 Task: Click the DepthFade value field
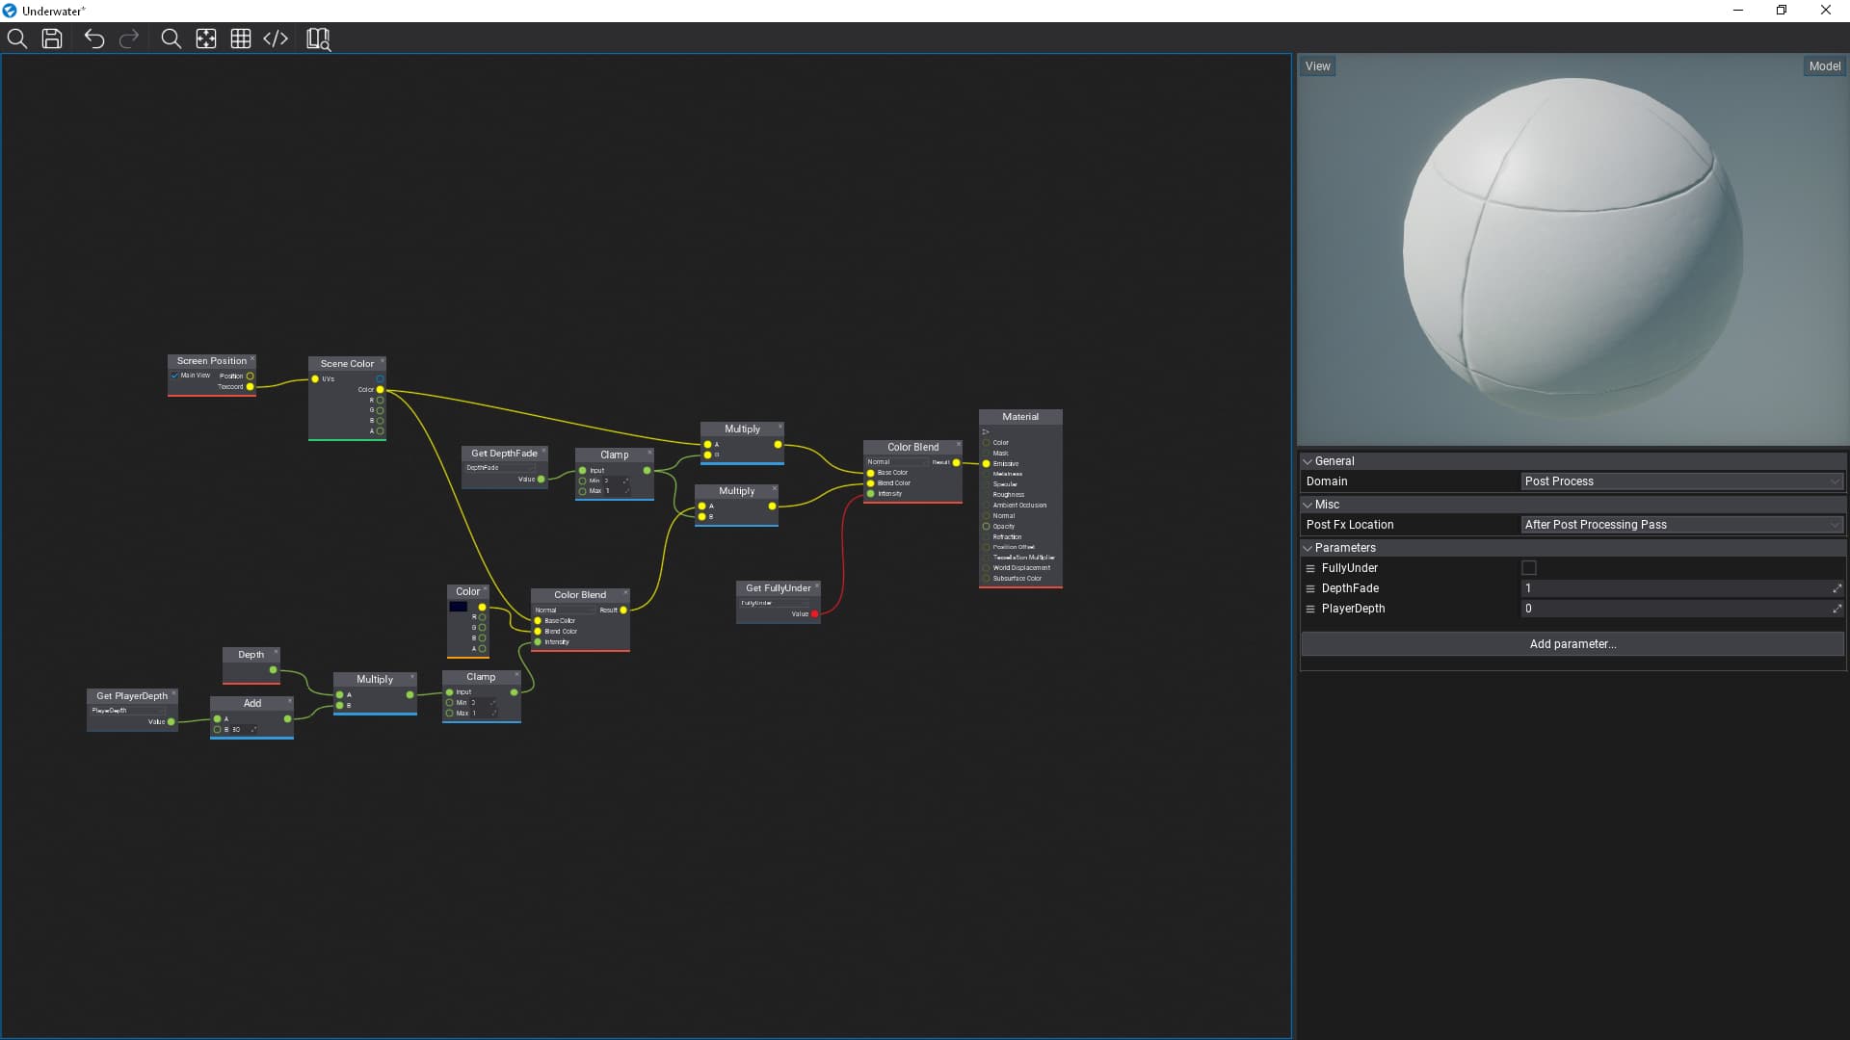(x=1675, y=588)
